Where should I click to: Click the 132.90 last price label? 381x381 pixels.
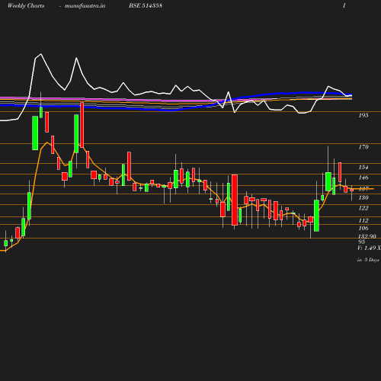[x=367, y=236]
